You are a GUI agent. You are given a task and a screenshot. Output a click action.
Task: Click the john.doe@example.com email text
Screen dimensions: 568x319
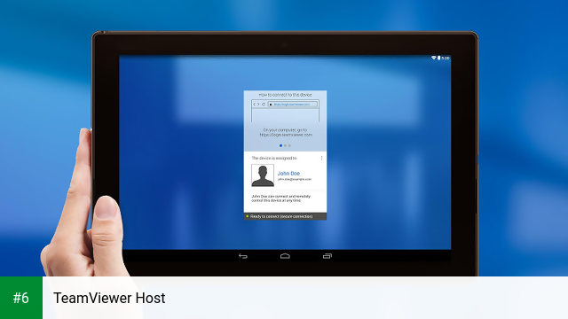point(295,179)
